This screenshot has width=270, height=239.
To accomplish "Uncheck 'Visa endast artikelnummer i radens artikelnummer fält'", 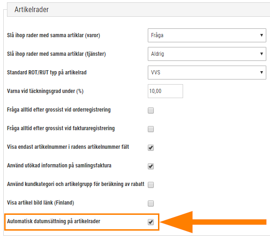I will point(151,147).
